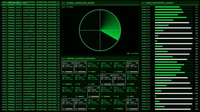Select the dim SRV_03 server card
200x112 pixels.
(94, 68)
